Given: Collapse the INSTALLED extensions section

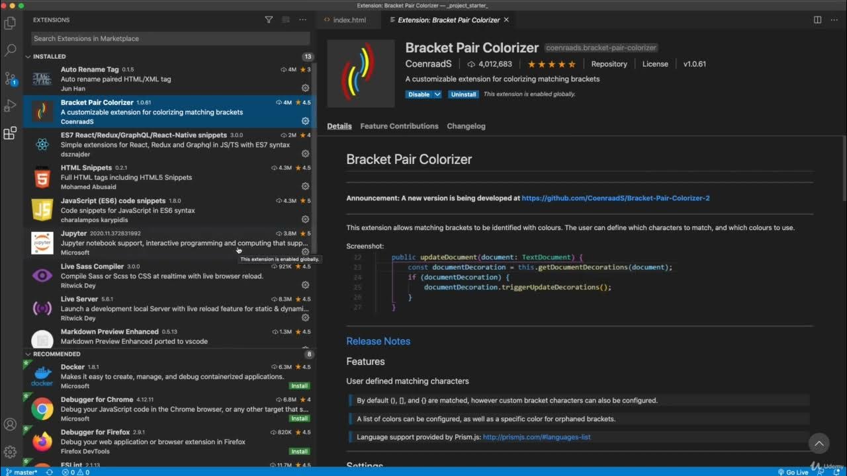Looking at the screenshot, I should coord(28,57).
